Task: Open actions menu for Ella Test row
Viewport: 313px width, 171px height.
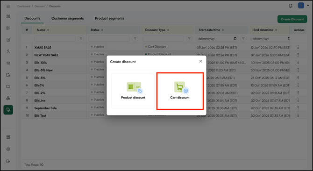Action: coord(298,115)
